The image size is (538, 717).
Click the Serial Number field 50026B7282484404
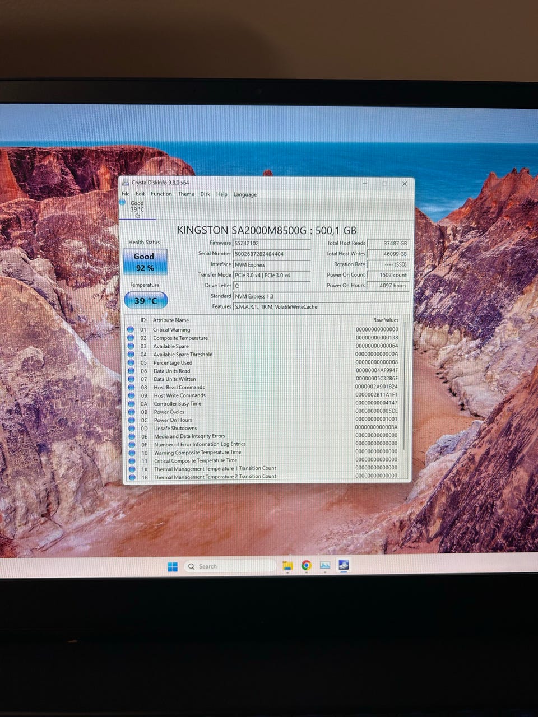coord(272,254)
